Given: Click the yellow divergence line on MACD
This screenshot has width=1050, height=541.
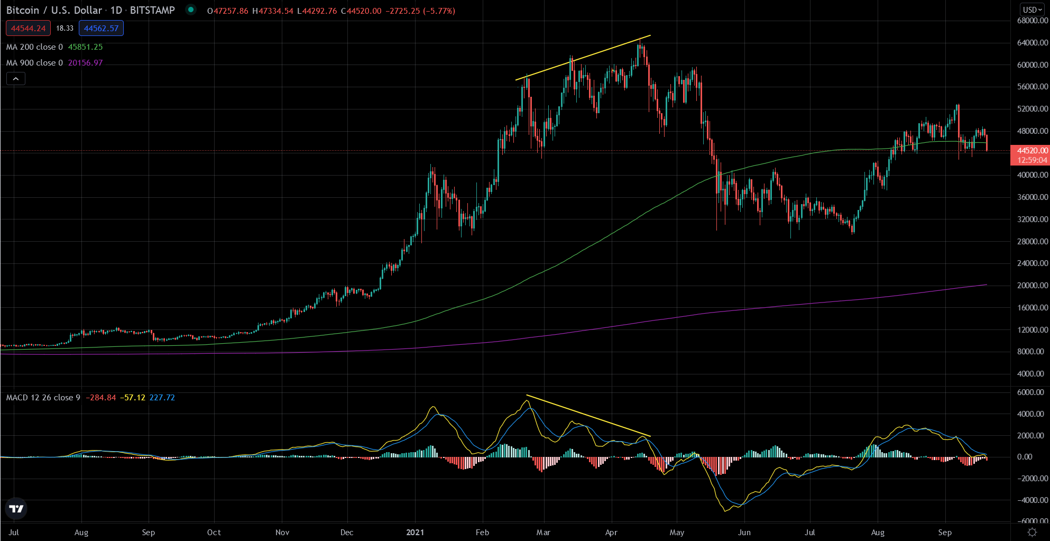Looking at the screenshot, I should (588, 416).
